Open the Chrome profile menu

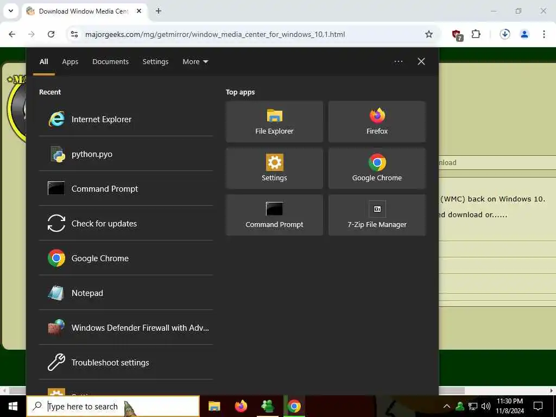[x=524, y=34]
